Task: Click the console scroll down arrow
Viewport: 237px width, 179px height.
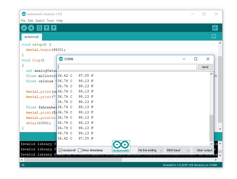Action: (220, 155)
